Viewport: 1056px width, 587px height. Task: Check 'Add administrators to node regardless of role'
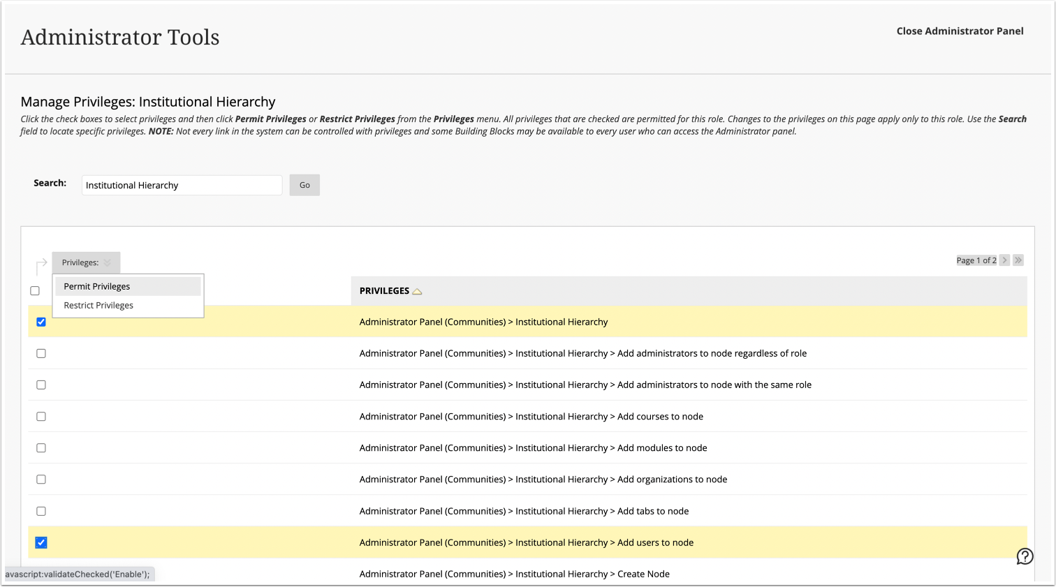pyautogui.click(x=41, y=353)
